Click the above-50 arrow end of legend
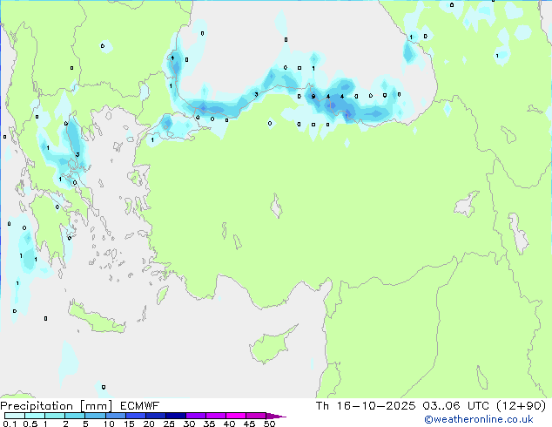The image size is (552, 427). (x=276, y=416)
